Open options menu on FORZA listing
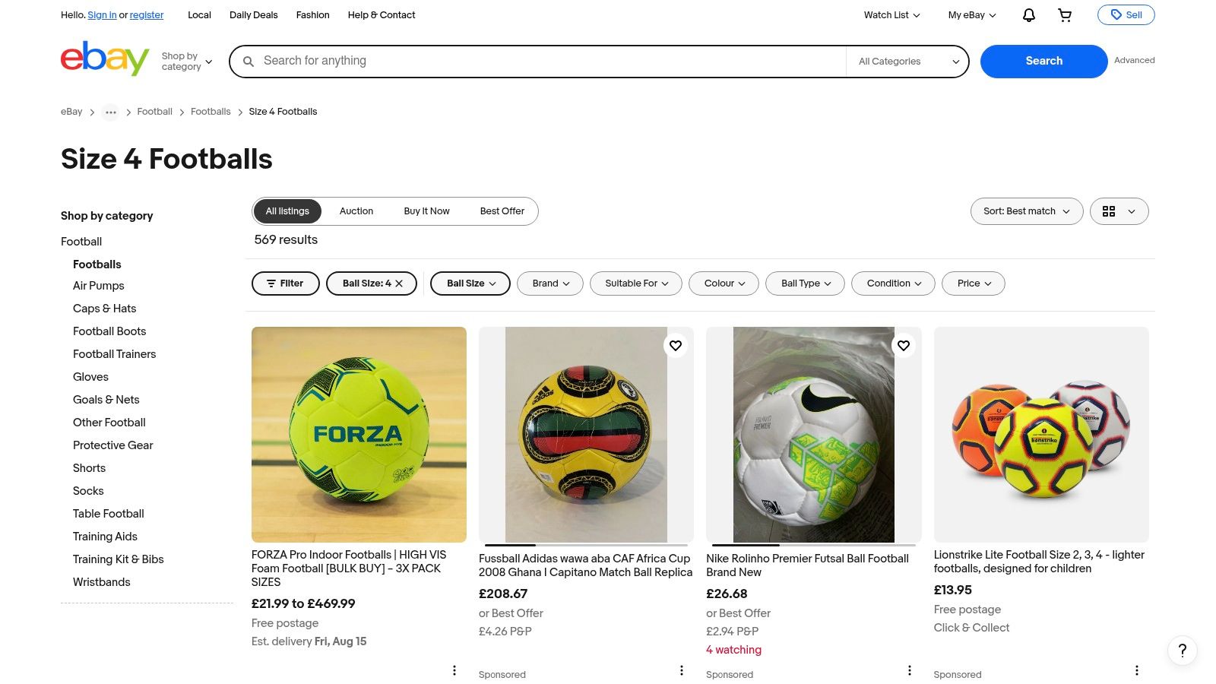Image resolution: width=1216 pixels, height=684 pixels. [454, 670]
